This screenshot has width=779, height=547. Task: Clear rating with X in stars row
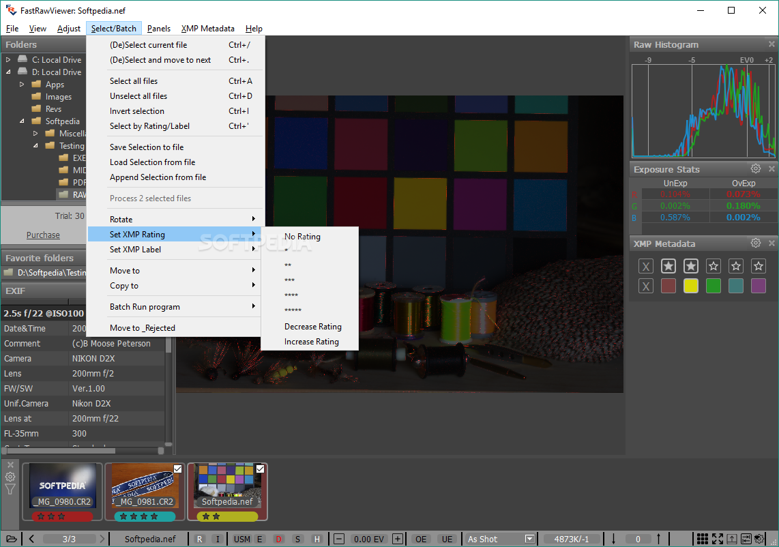[x=646, y=266]
